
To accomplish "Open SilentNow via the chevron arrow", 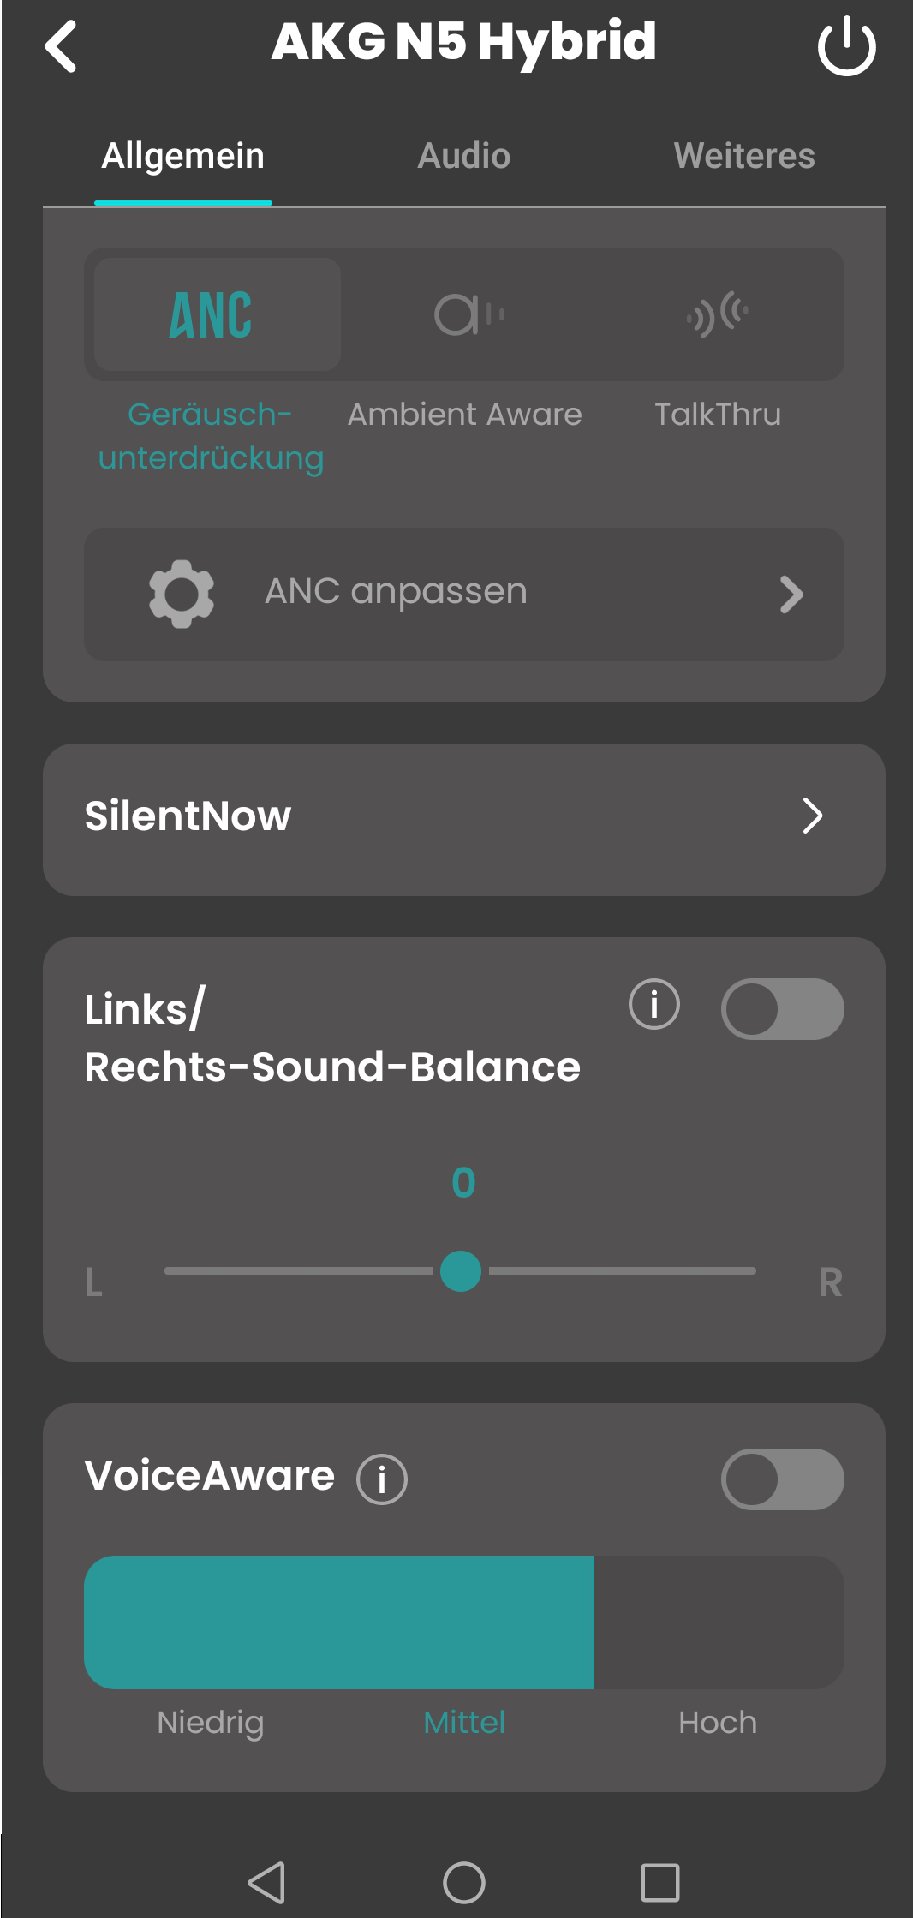I will click(812, 816).
